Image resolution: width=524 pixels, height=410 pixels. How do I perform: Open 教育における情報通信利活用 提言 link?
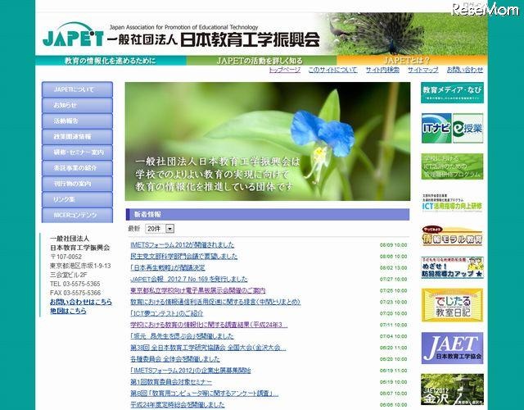click(215, 302)
